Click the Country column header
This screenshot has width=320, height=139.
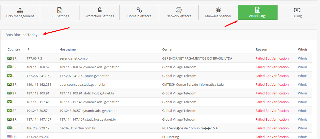pos(14,49)
